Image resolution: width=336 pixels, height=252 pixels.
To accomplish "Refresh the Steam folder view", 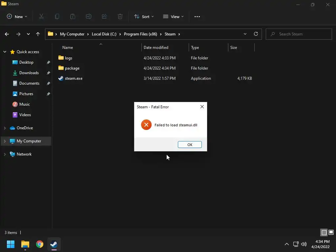I will 256,34.
